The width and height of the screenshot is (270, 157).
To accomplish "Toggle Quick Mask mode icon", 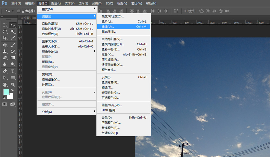I will [x=5, y=104].
